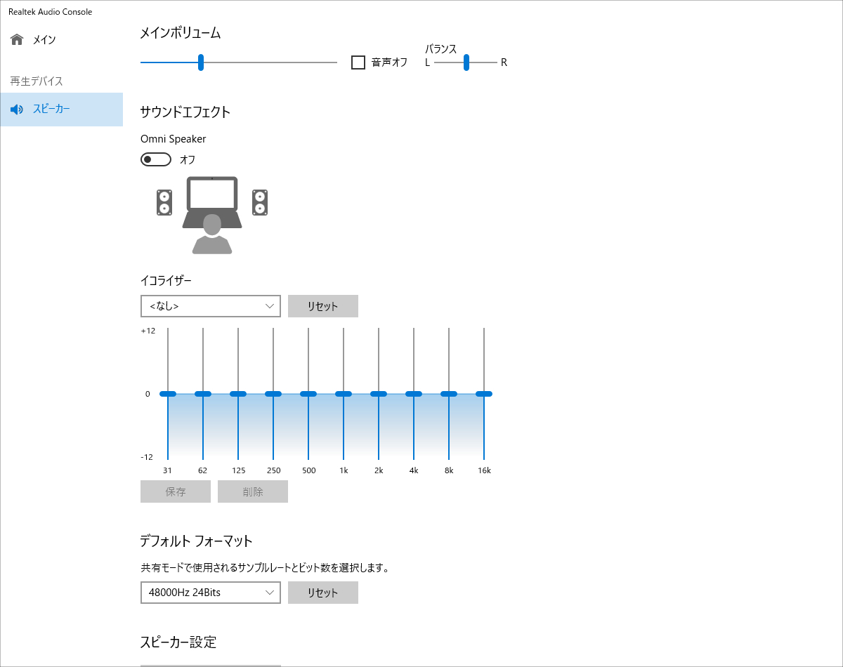Click the 削除 button below the equalizer
The image size is (843, 667).
[252, 491]
